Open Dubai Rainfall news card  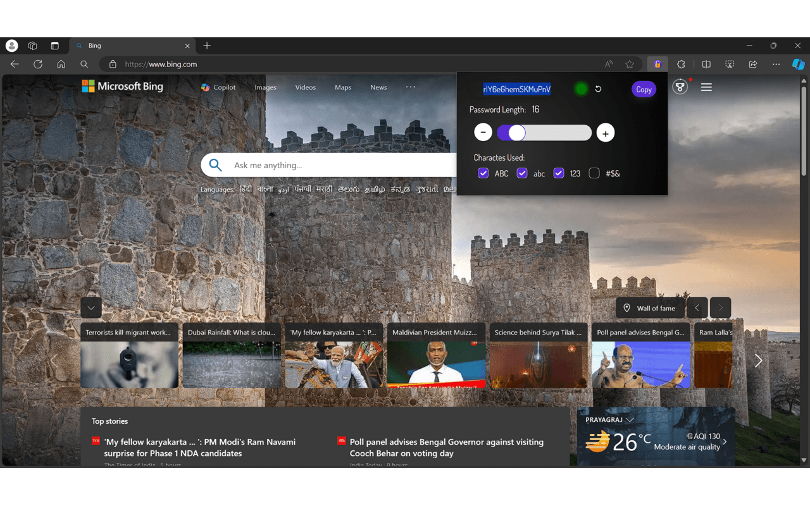click(x=232, y=355)
